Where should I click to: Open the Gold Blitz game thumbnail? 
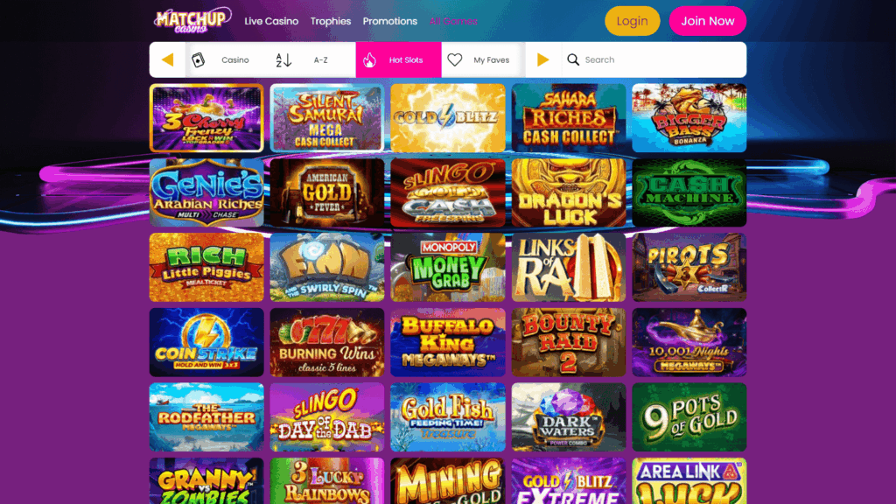[448, 118]
